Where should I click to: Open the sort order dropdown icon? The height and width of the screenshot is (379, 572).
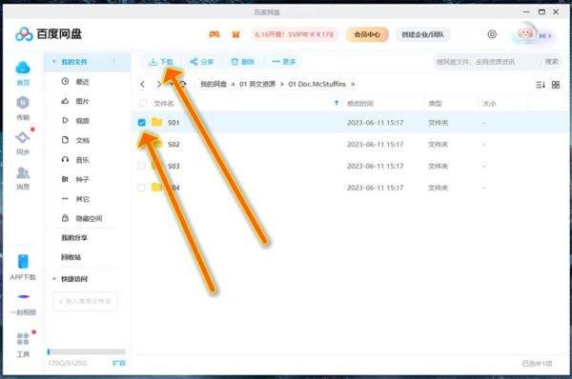point(541,85)
